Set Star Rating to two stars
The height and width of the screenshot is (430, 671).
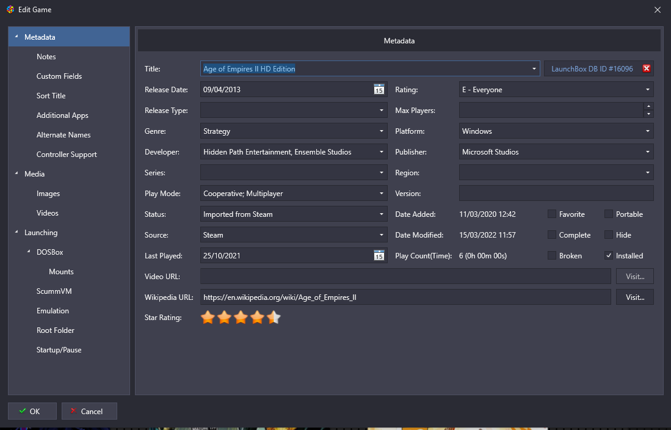pyautogui.click(x=224, y=318)
